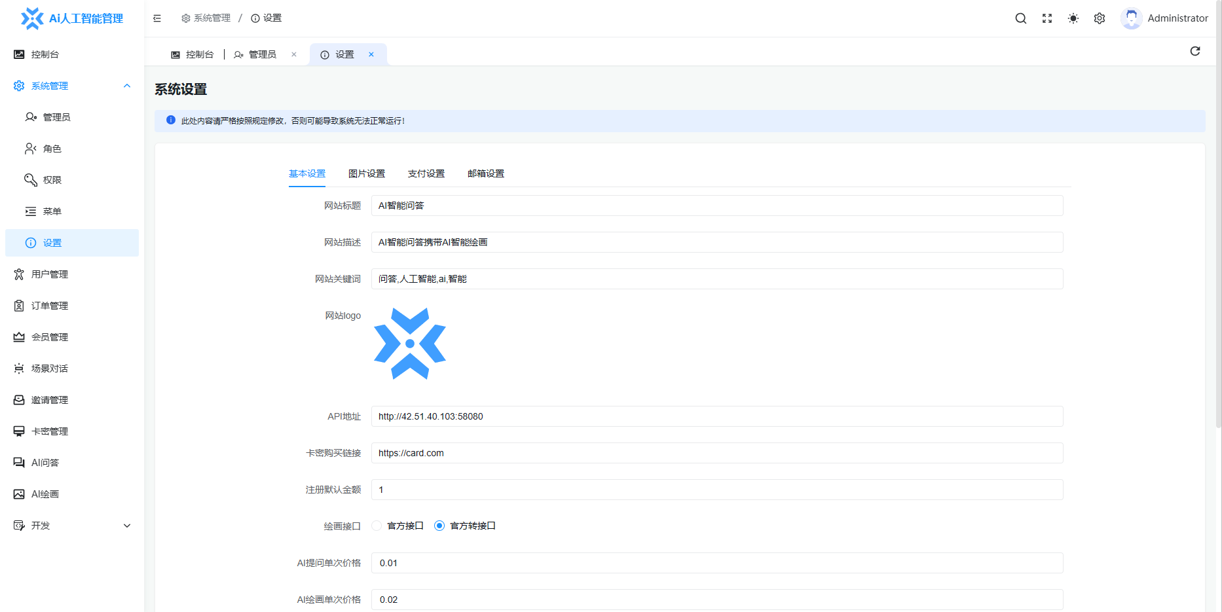Select the 官方转接口 radio option

coord(439,526)
